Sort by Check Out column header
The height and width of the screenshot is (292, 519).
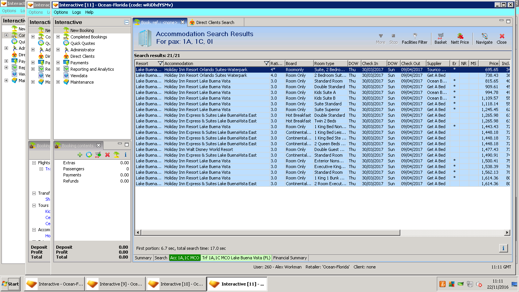tap(413, 63)
